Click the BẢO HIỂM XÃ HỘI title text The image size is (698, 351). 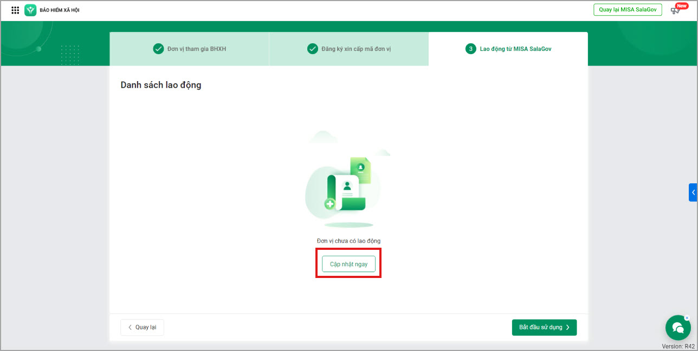tap(60, 10)
